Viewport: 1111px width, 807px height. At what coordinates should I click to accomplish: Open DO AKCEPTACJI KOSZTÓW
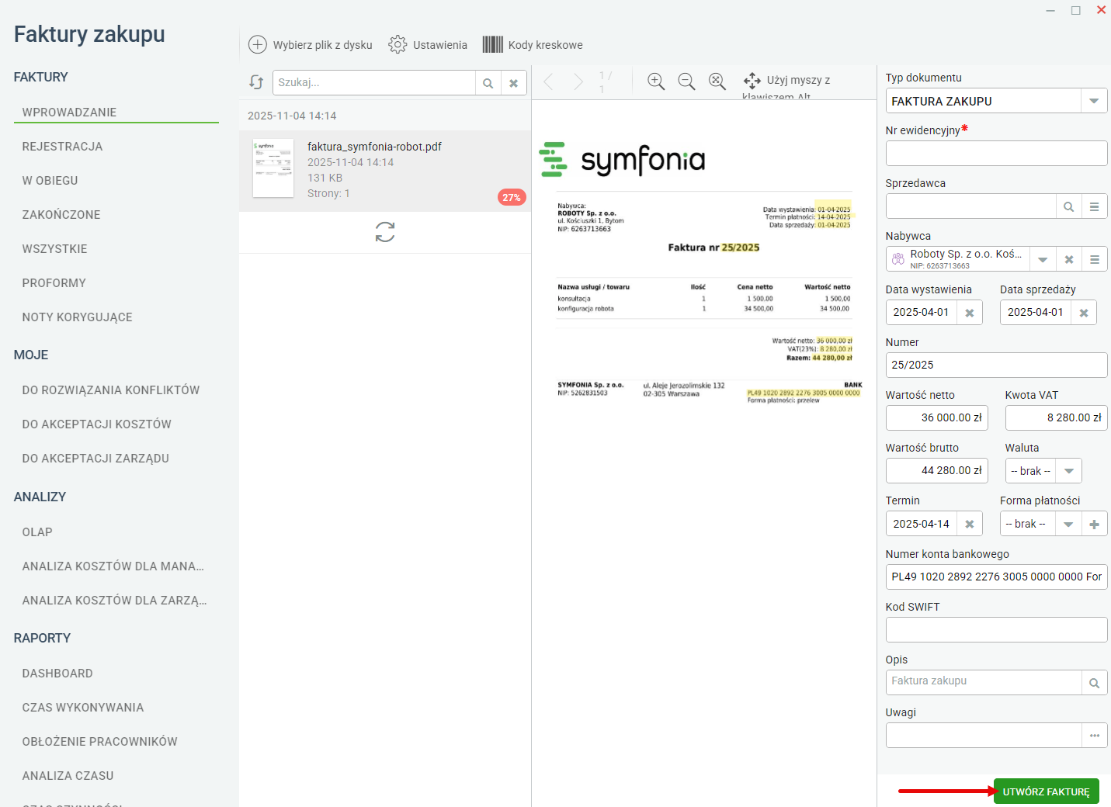coord(96,424)
